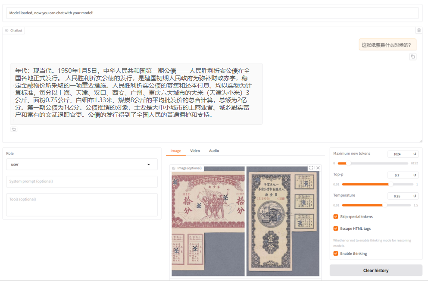Switch to the Audio tab
This screenshot has height=282, width=431.
coord(214,151)
